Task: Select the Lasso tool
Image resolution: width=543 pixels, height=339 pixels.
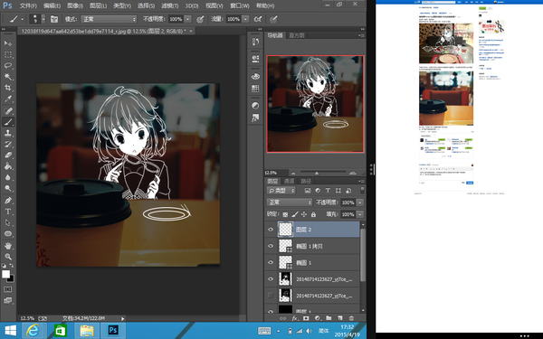Action: point(7,65)
